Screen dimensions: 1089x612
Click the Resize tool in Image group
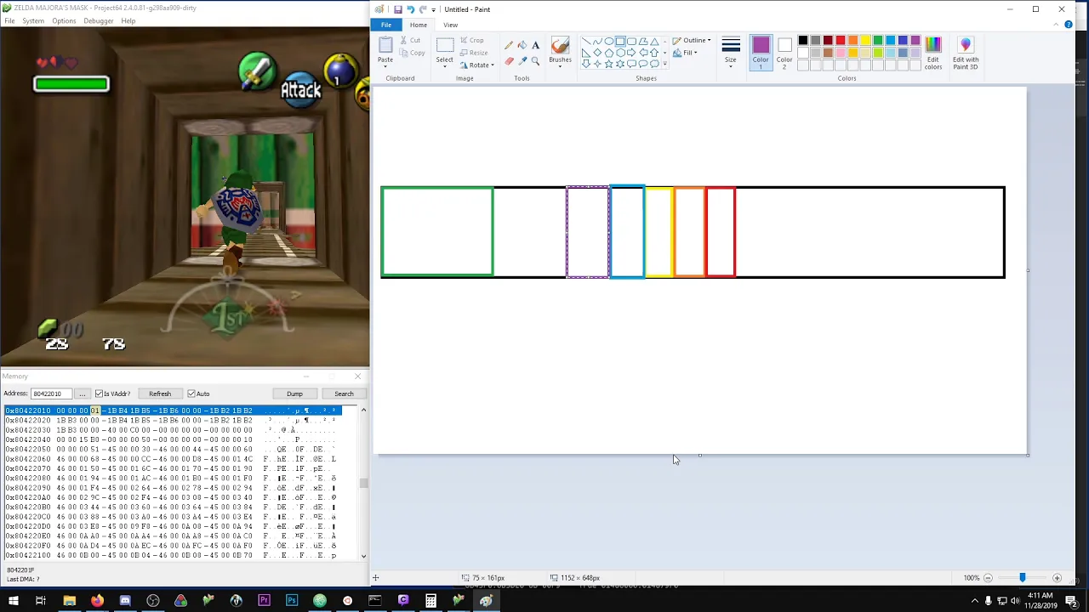474,53
